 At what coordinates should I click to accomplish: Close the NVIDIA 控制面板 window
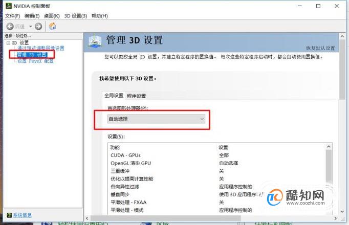coord(337,6)
